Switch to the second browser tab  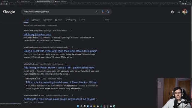click(x=27, y=1)
